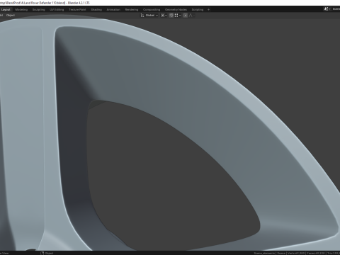340x255 pixels.
Task: Switch to Geometry Nodes workspace
Action: tap(176, 10)
